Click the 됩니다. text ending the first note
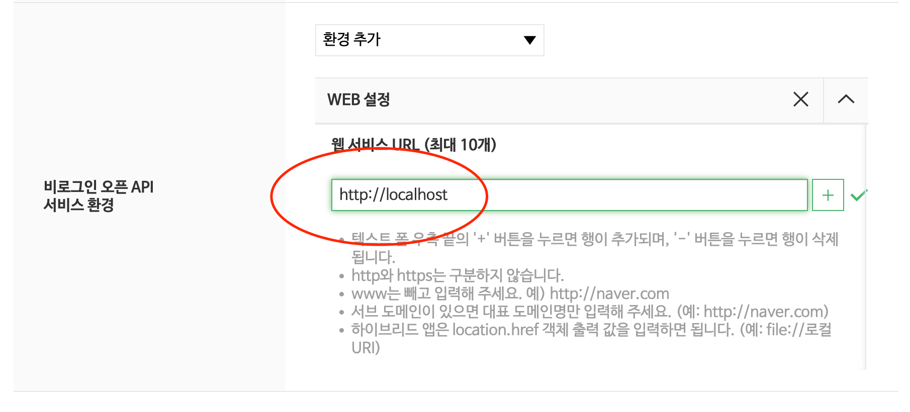 373,257
